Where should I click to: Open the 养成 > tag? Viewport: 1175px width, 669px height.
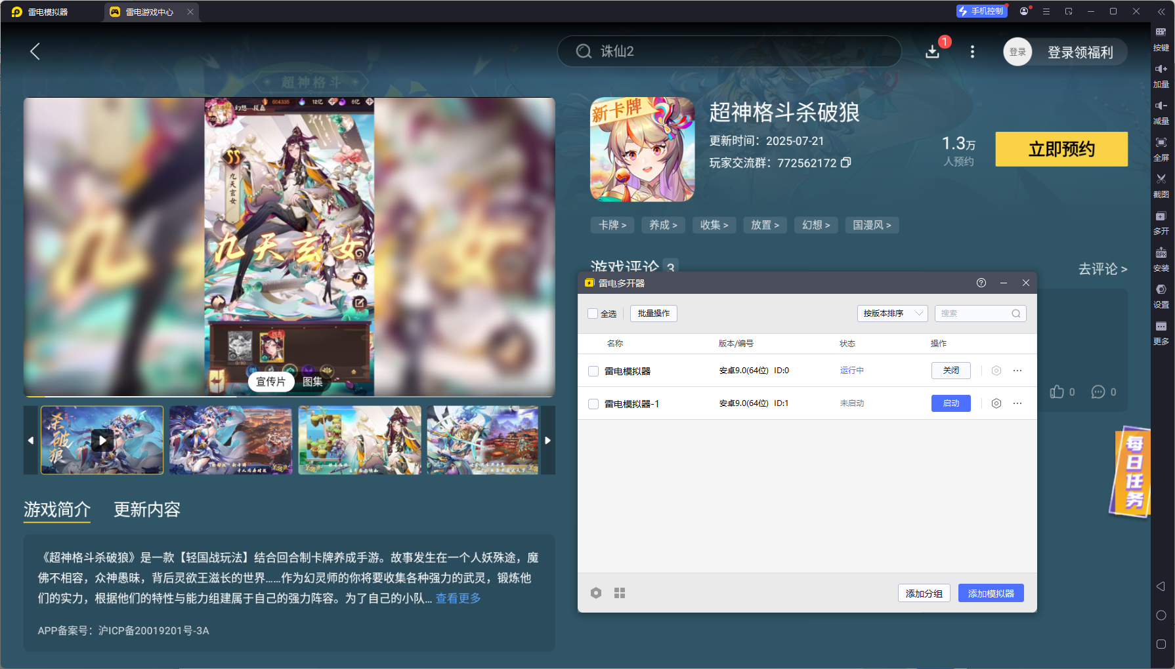(x=663, y=225)
